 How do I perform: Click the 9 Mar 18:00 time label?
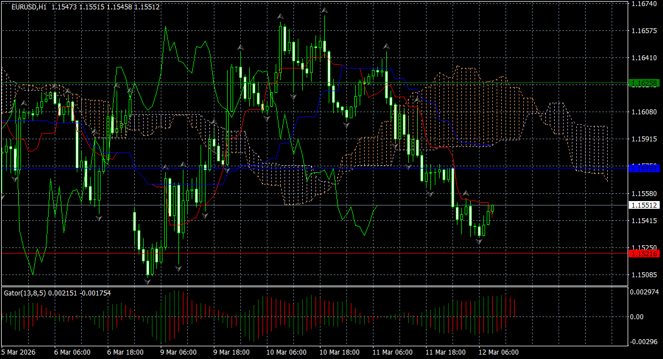click(231, 352)
